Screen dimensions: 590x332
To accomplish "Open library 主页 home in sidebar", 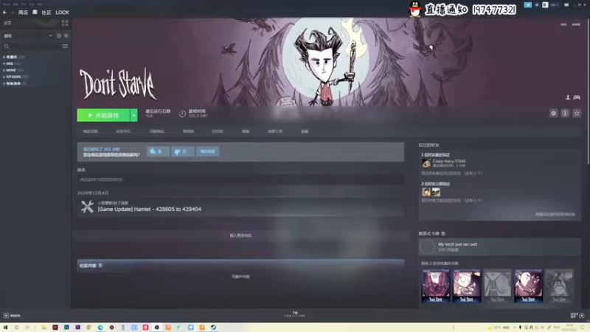I will tap(7, 23).
